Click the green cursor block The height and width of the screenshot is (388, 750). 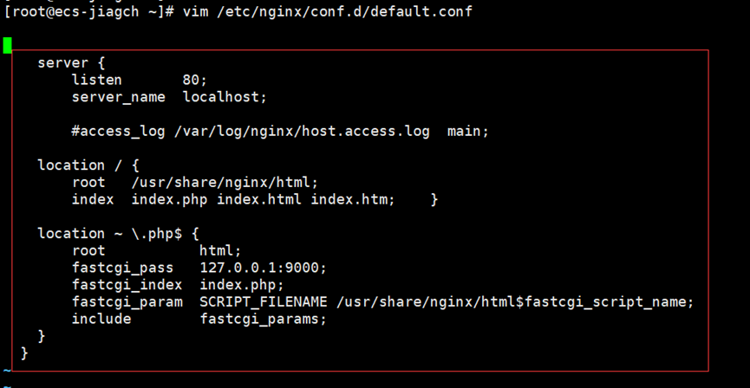[8, 45]
